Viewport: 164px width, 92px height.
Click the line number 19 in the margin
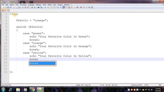(5, 72)
